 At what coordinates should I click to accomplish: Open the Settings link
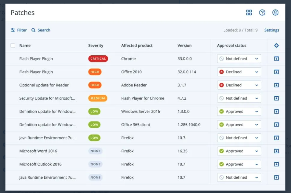pos(271,30)
